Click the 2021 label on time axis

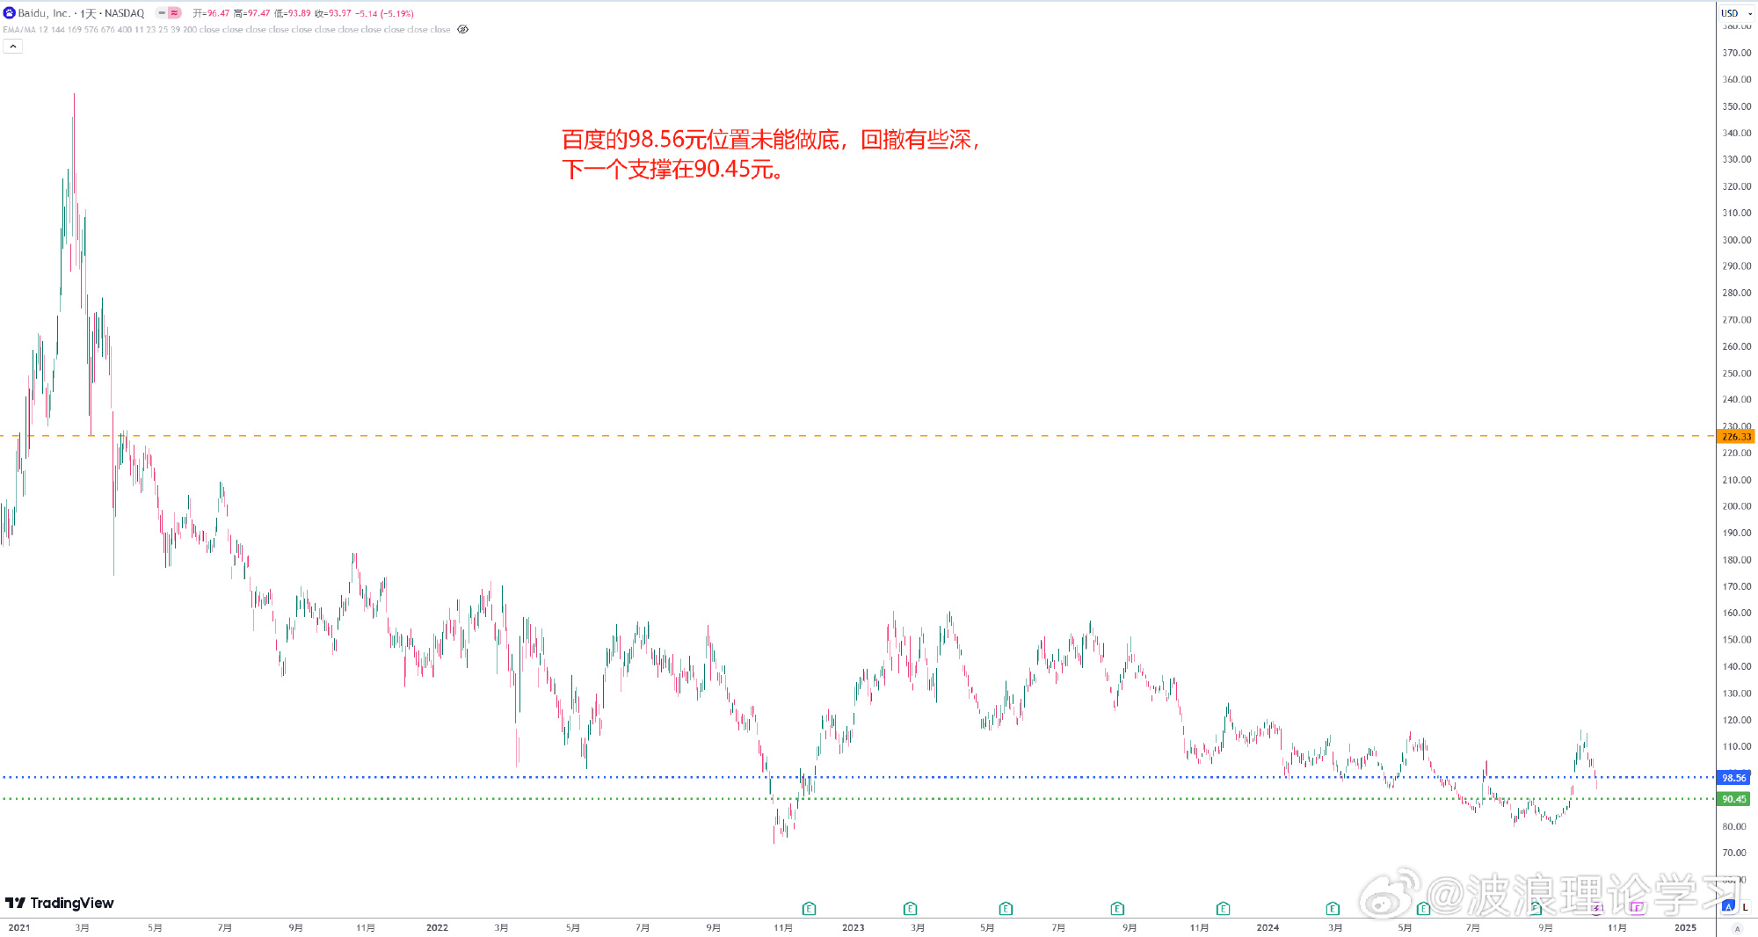pos(19,927)
